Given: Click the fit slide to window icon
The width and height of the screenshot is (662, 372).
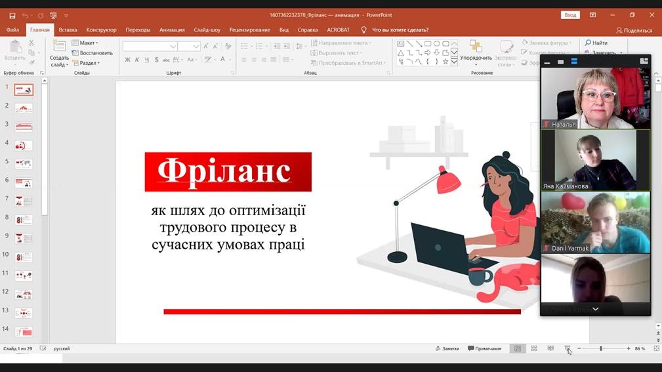Looking at the screenshot, I should (654, 348).
